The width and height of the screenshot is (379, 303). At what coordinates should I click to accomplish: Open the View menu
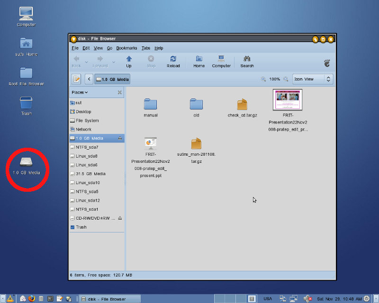pos(98,48)
